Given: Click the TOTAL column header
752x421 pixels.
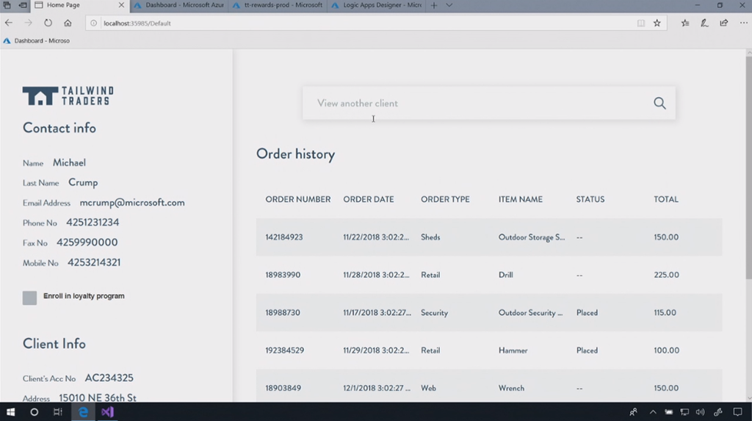Looking at the screenshot, I should (x=666, y=199).
